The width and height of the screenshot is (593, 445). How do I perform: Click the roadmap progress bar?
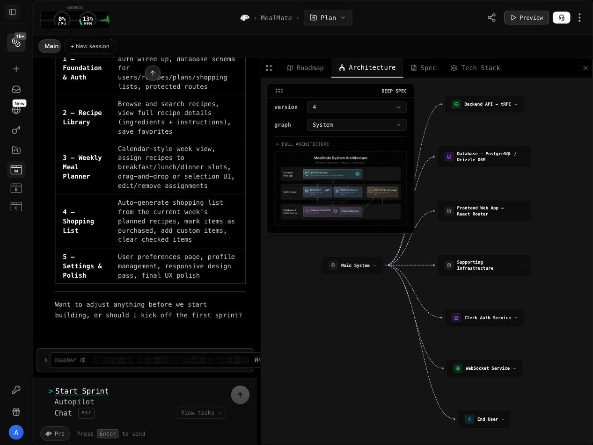tap(171, 360)
